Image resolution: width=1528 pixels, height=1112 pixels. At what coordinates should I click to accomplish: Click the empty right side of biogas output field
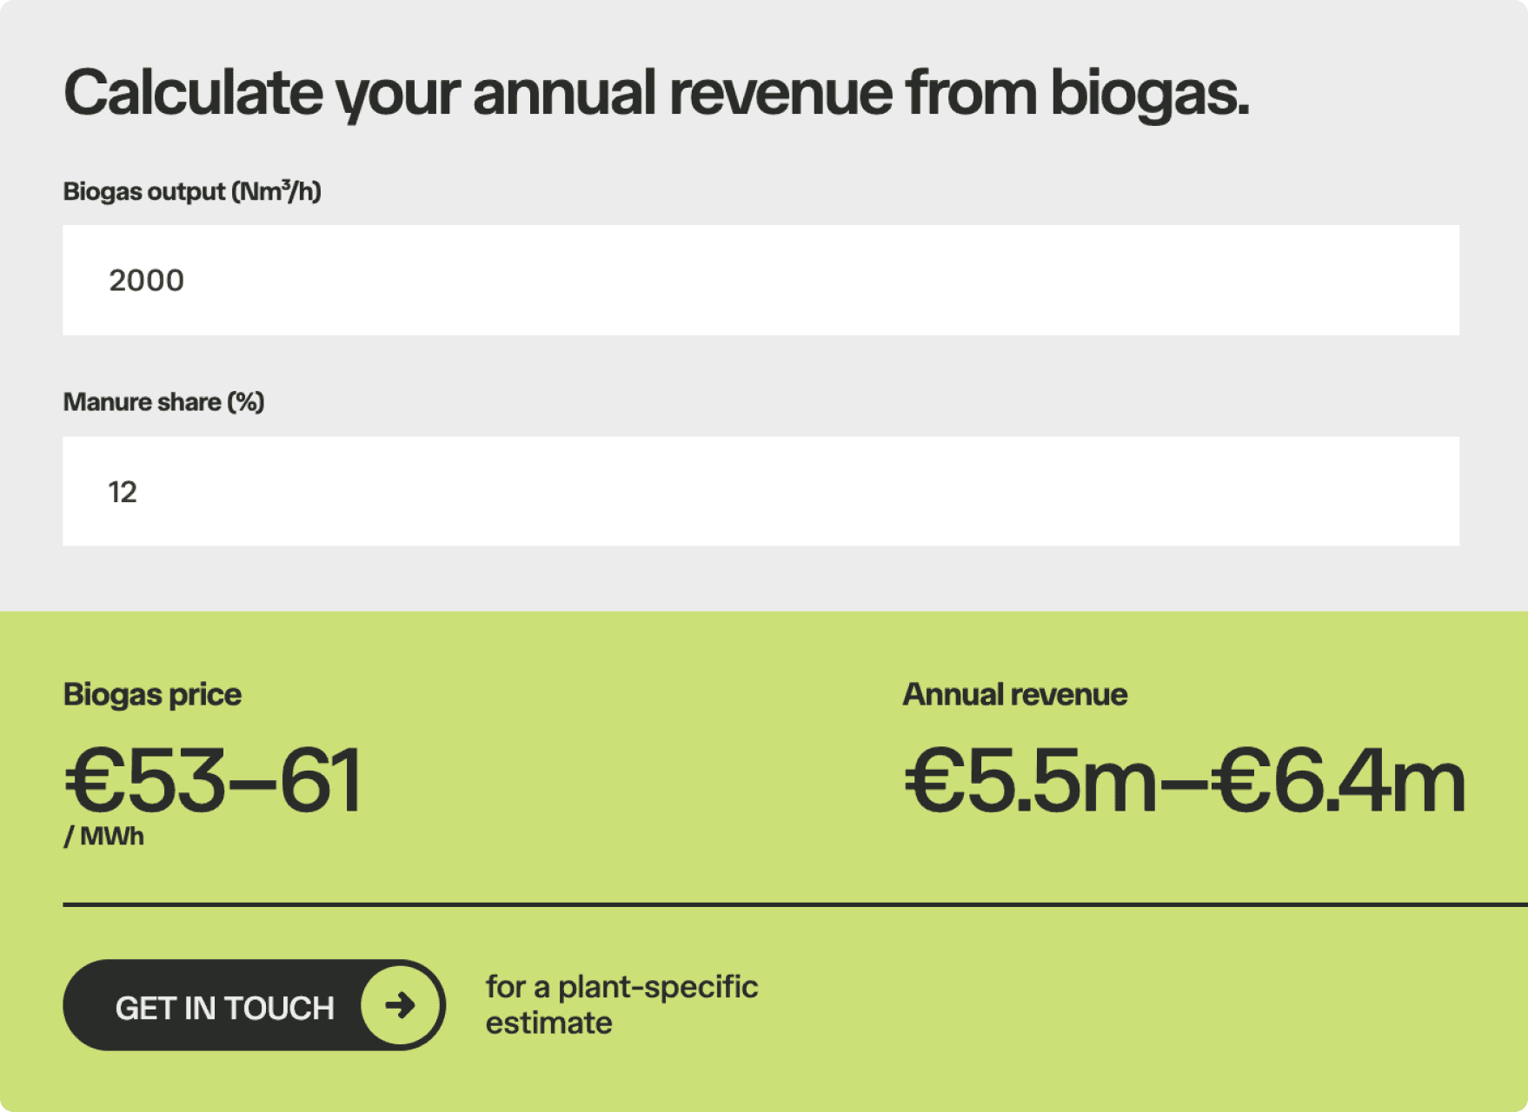(x=1130, y=280)
